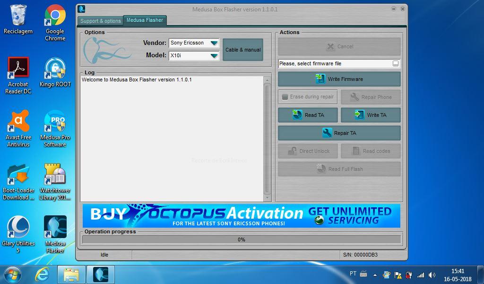Open the Windows Start menu
Image resolution: width=484 pixels, height=284 pixels.
pyautogui.click(x=13, y=275)
